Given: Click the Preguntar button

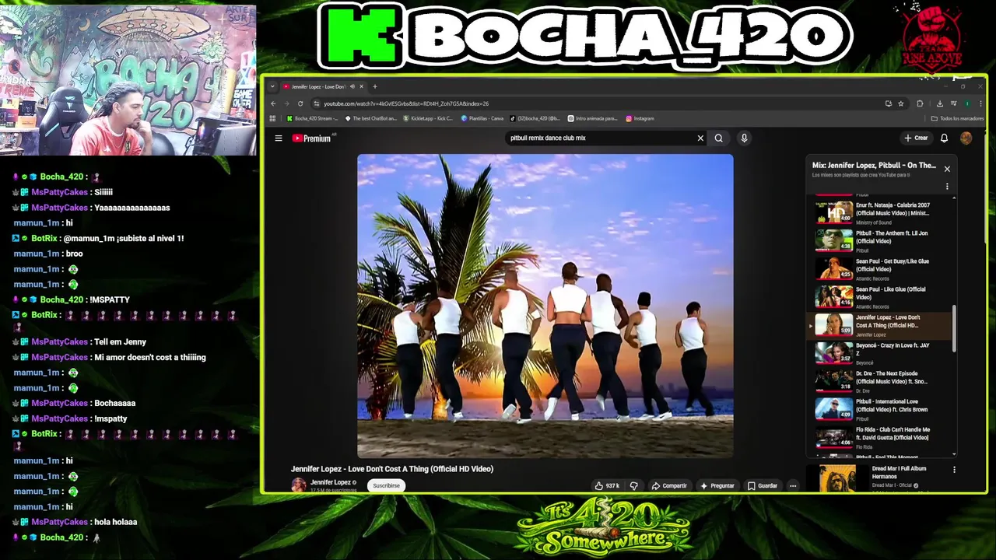Looking at the screenshot, I should 717,485.
